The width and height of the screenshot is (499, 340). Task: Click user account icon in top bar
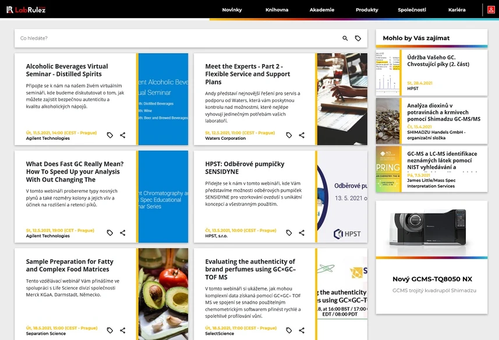click(x=492, y=9)
